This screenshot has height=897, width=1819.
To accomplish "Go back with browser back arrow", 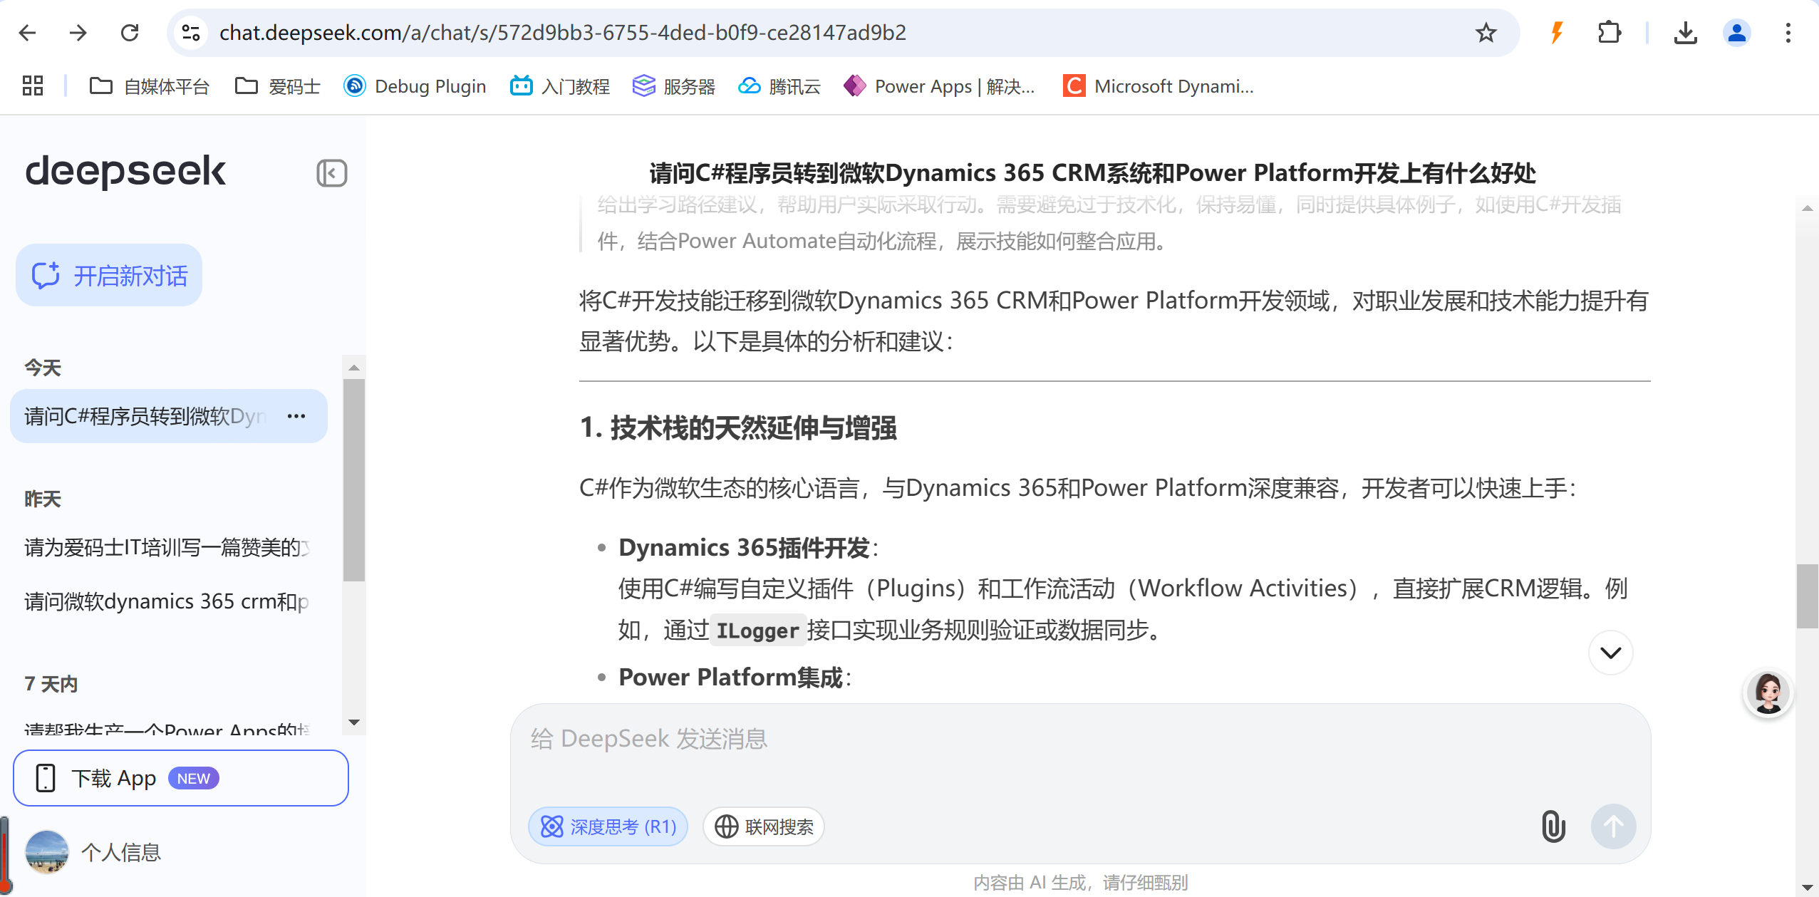I will [x=28, y=33].
